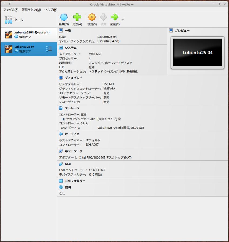Click プレビュー header label
229x242 pixels.
[x=182, y=30]
